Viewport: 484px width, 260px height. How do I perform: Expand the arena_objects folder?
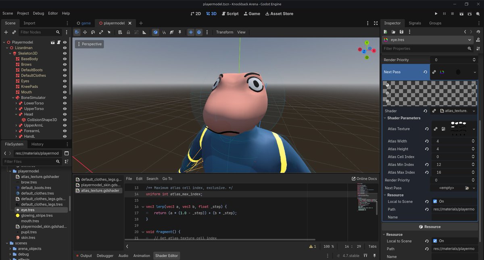10,249
